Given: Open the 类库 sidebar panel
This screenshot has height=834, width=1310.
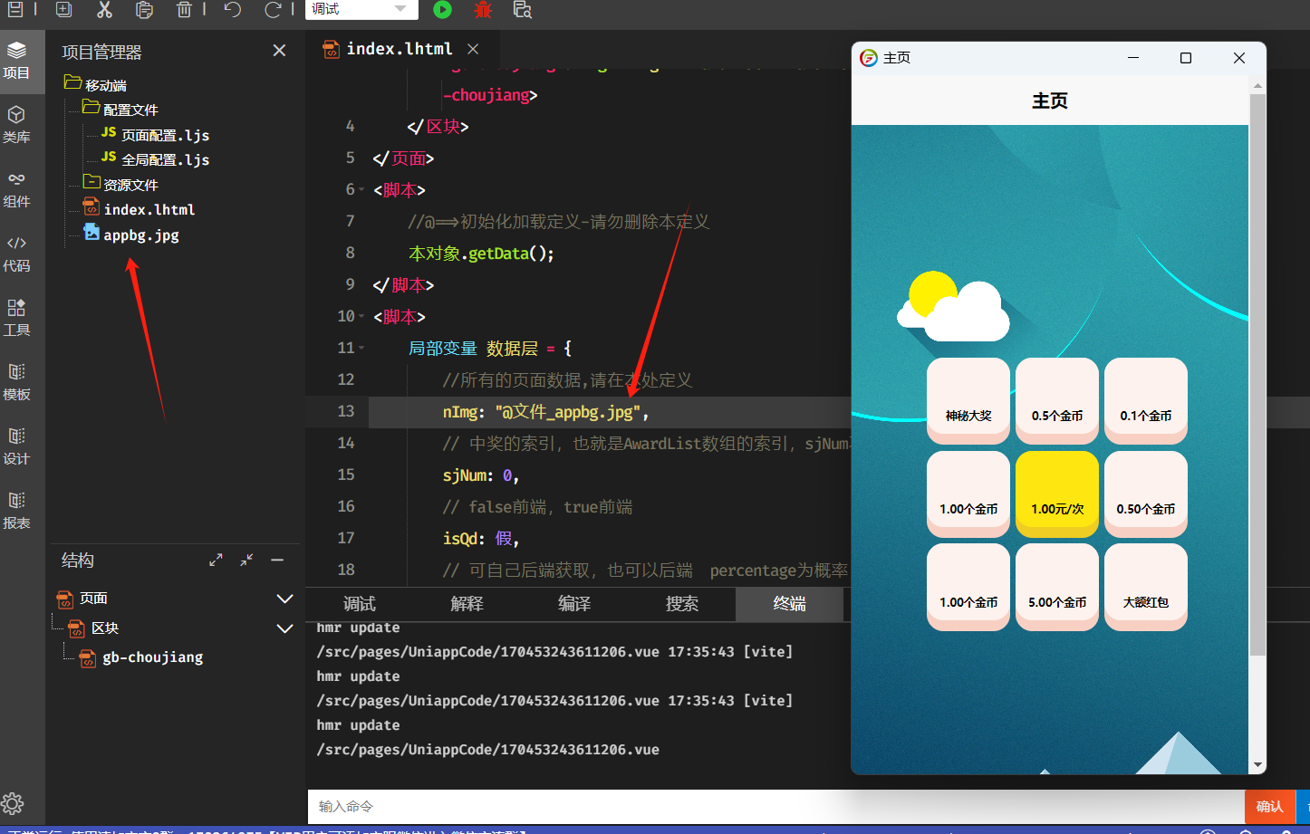Looking at the screenshot, I should pos(16,125).
